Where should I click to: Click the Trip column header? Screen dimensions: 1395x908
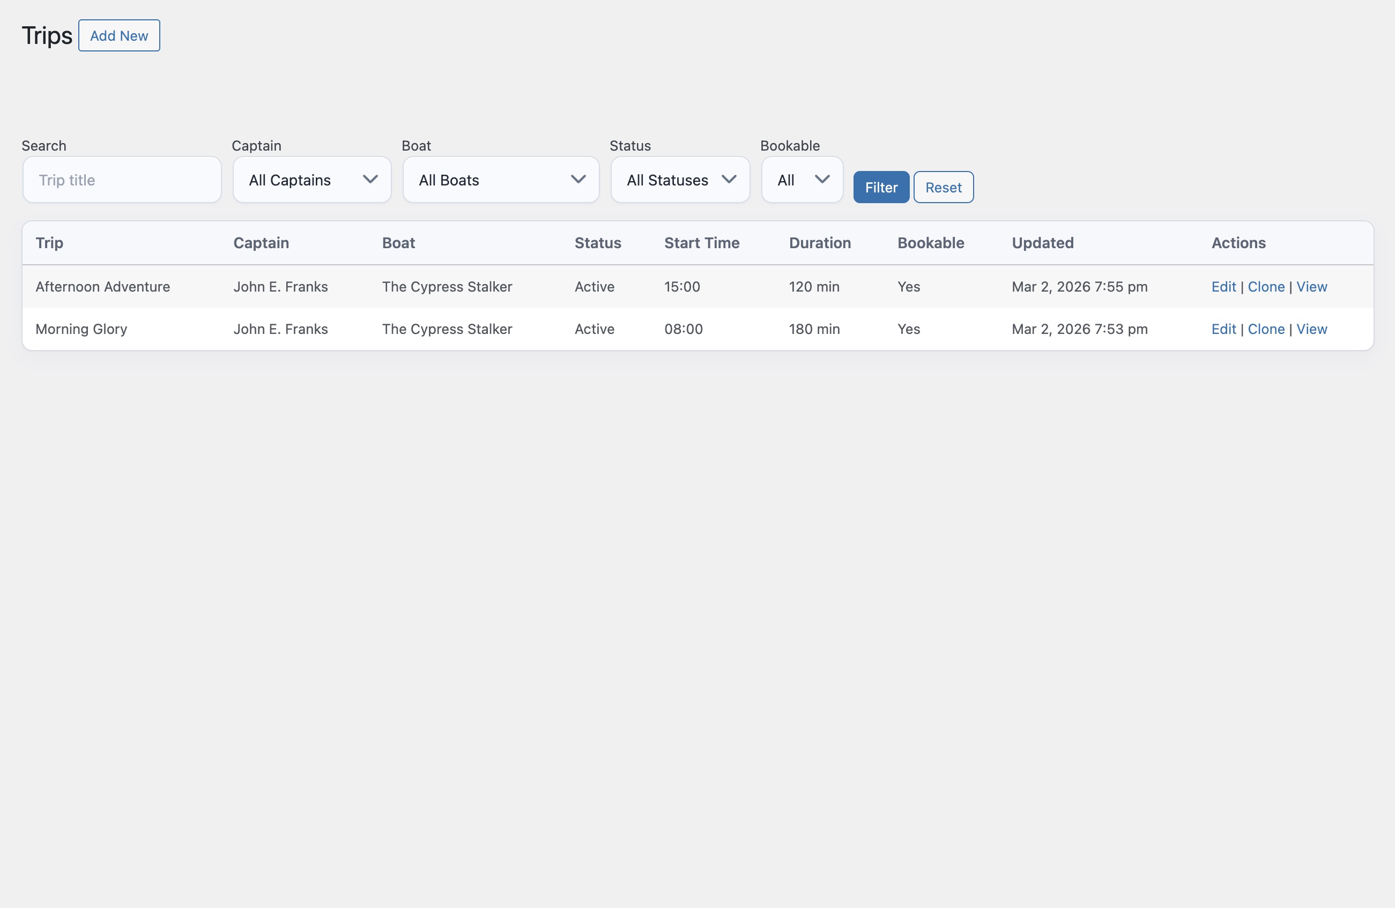[x=49, y=243]
